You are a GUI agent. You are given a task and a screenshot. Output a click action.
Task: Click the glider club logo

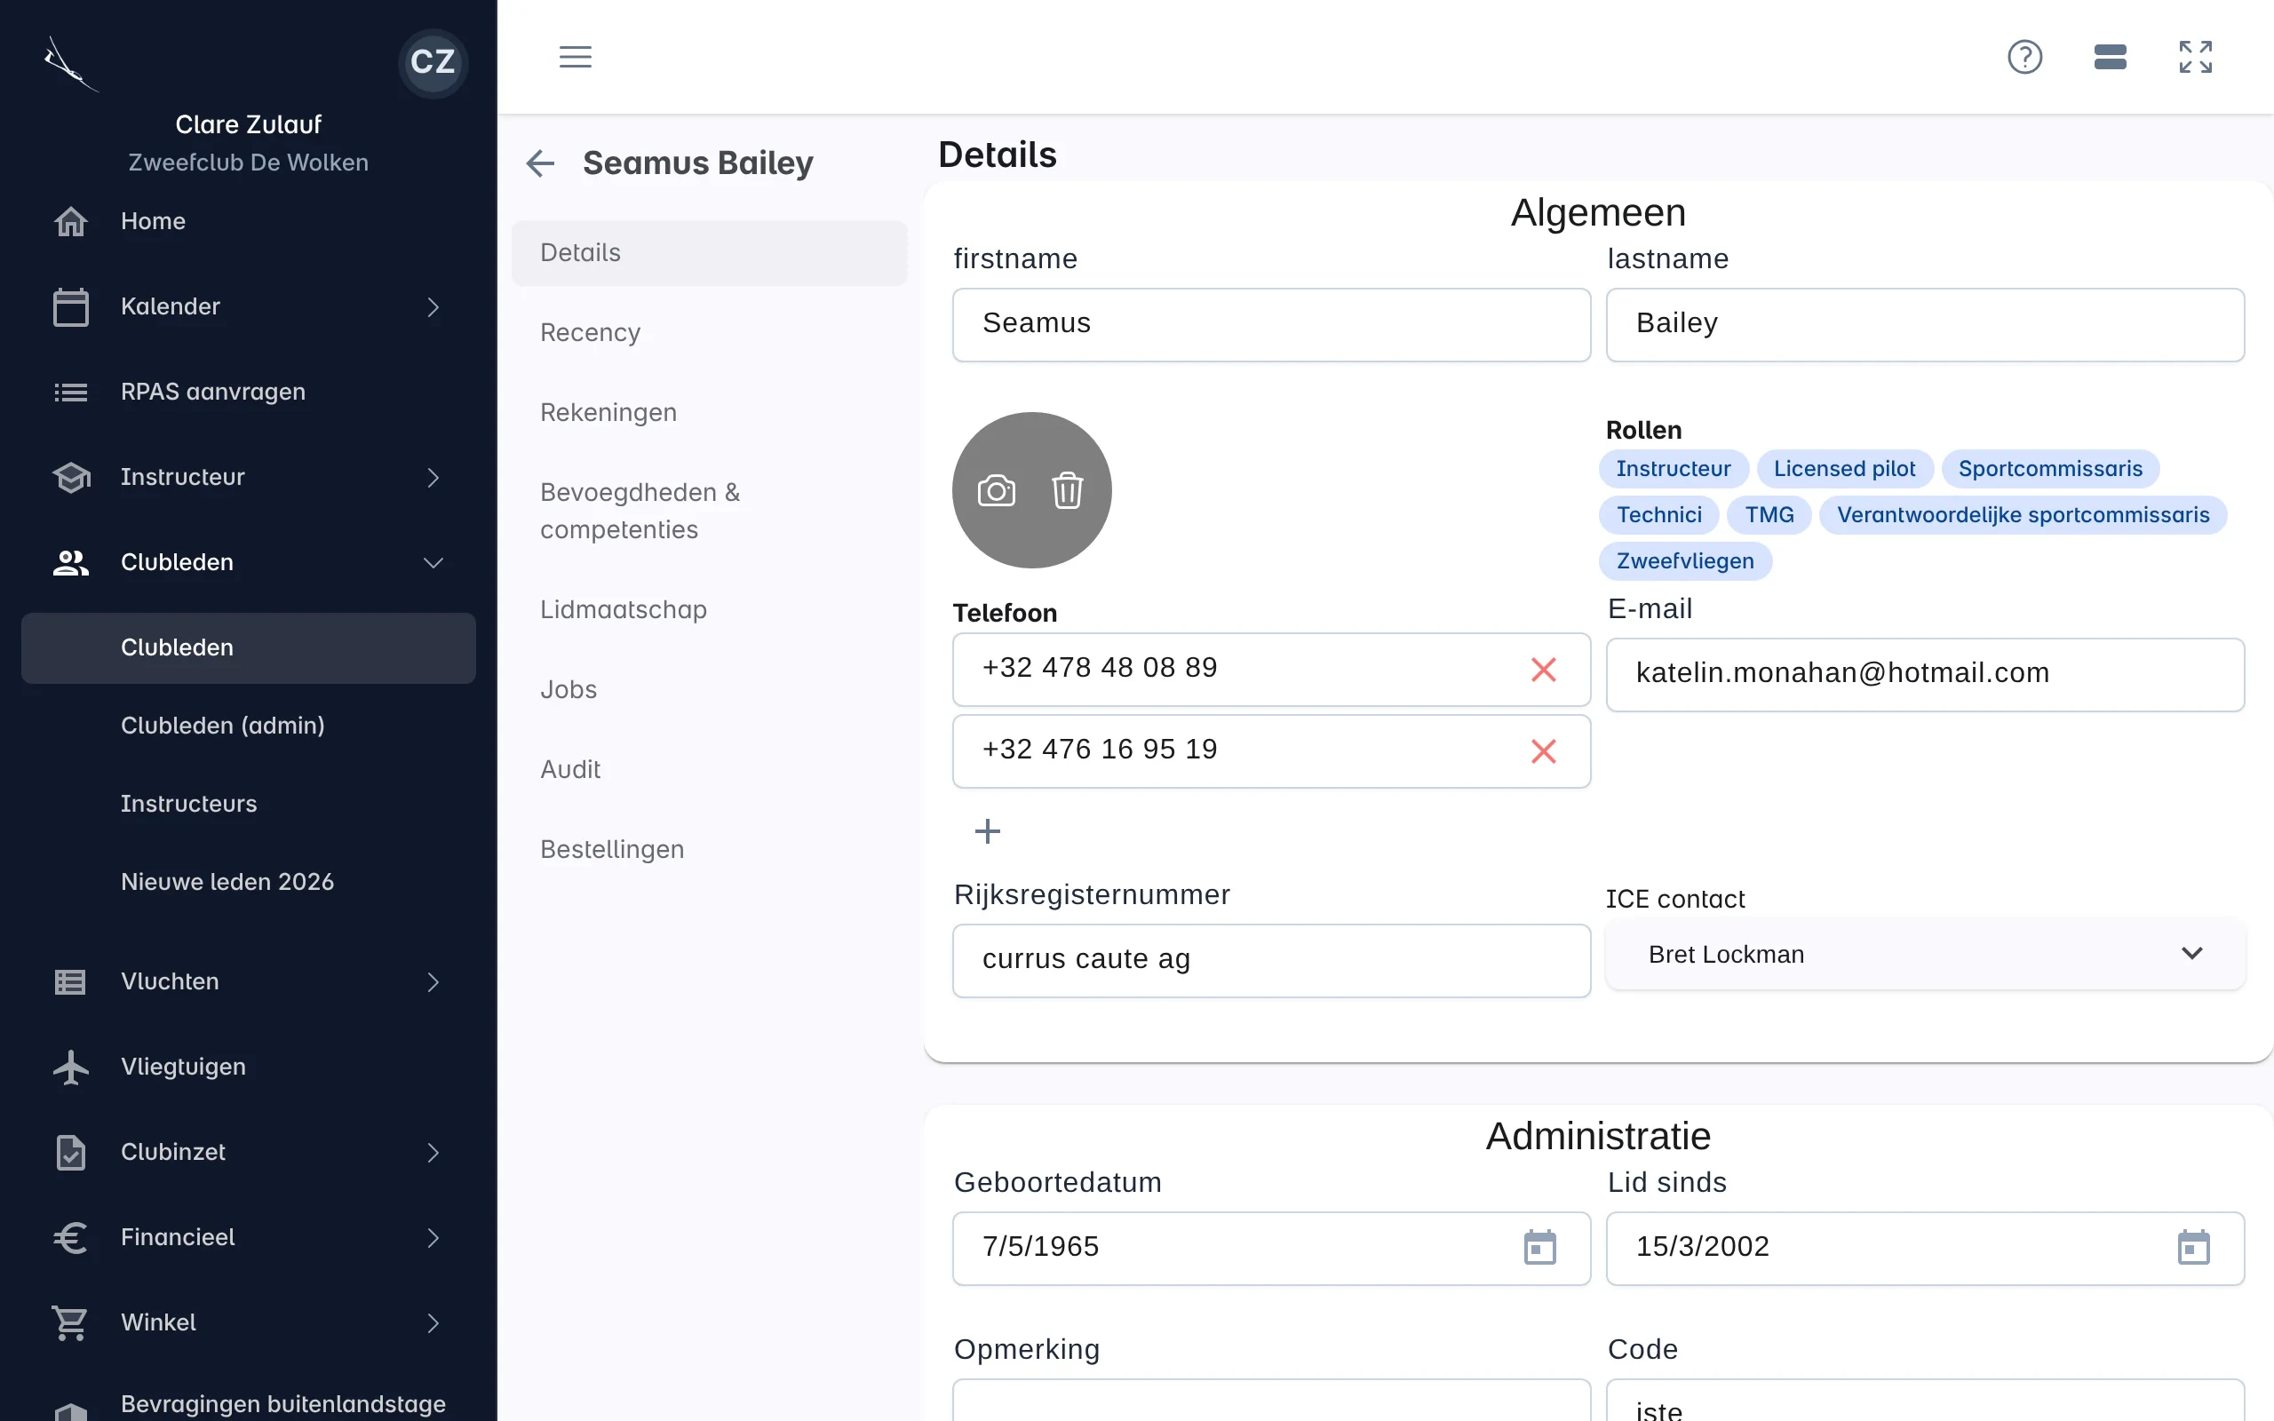click(70, 63)
